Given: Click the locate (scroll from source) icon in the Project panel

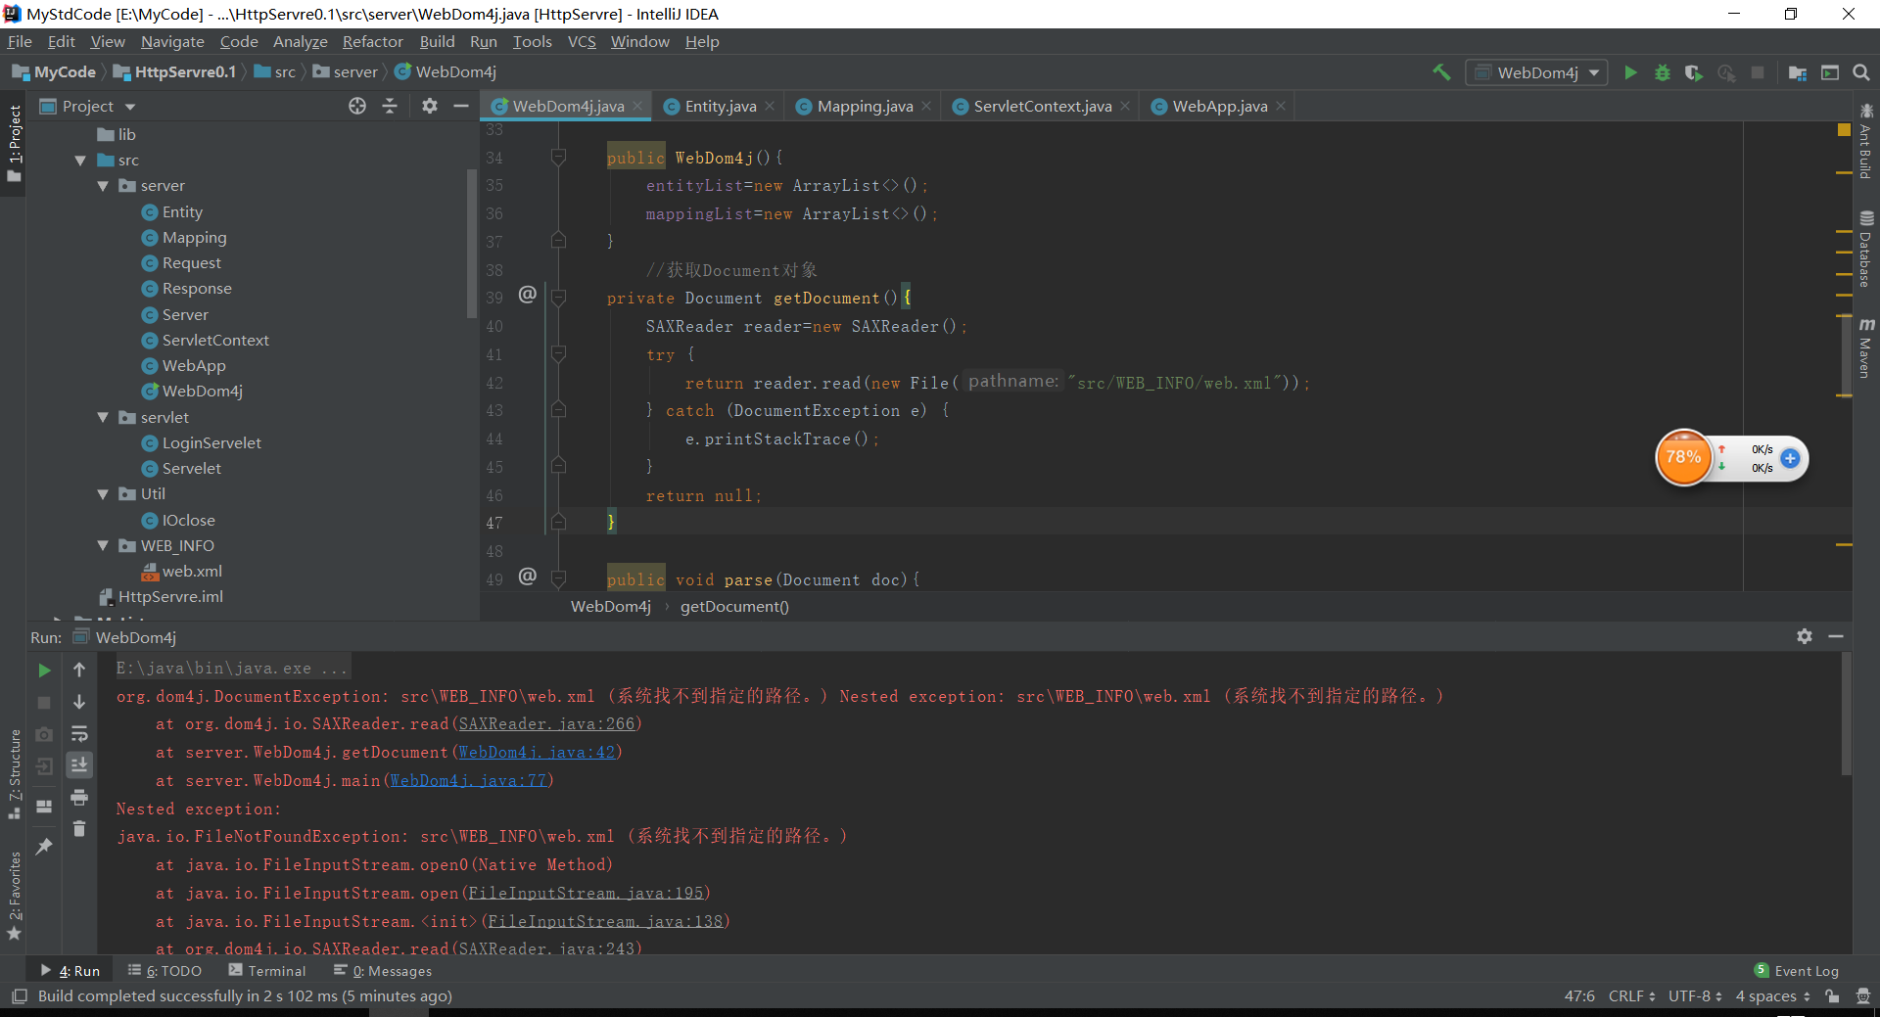Looking at the screenshot, I should pos(357,106).
